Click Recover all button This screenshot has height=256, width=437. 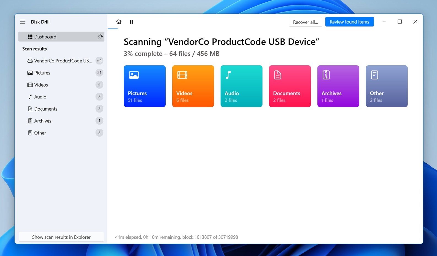[305, 22]
